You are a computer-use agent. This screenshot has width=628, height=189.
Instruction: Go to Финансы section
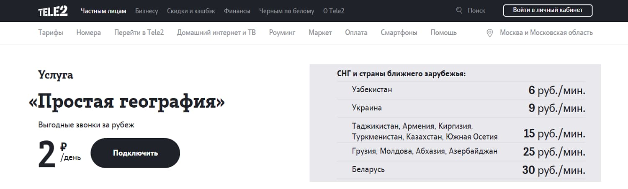point(237,11)
